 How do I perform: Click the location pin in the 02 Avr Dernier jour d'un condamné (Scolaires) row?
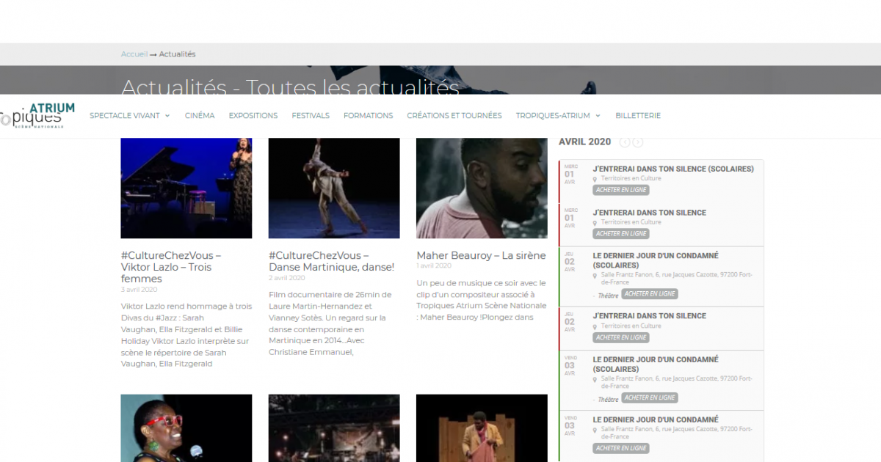point(595,276)
